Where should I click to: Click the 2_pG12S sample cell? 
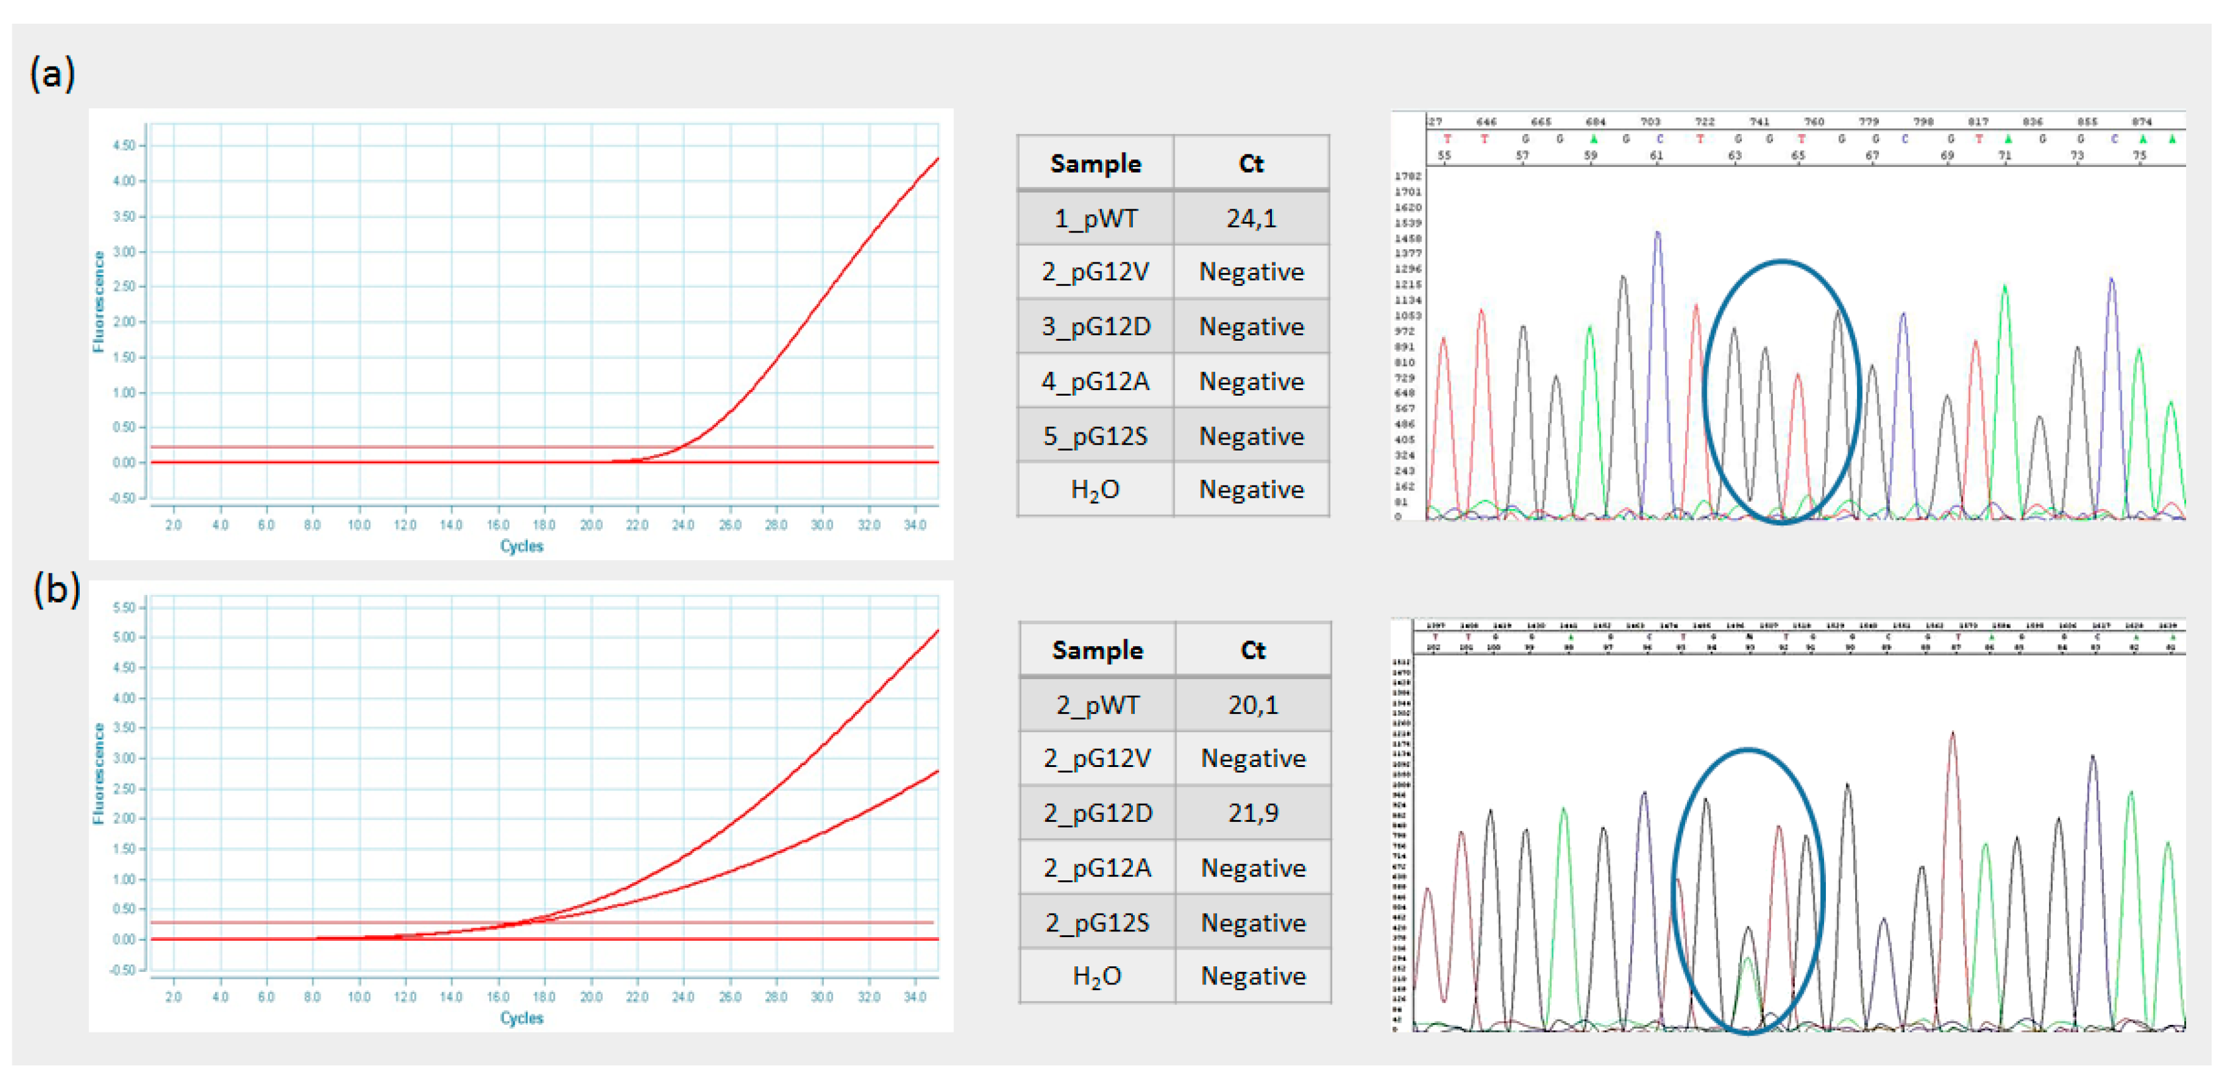pos(1097,923)
